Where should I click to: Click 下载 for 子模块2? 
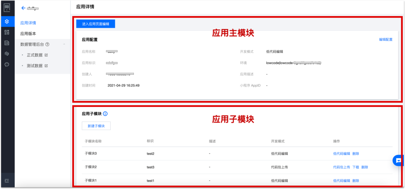(355, 167)
